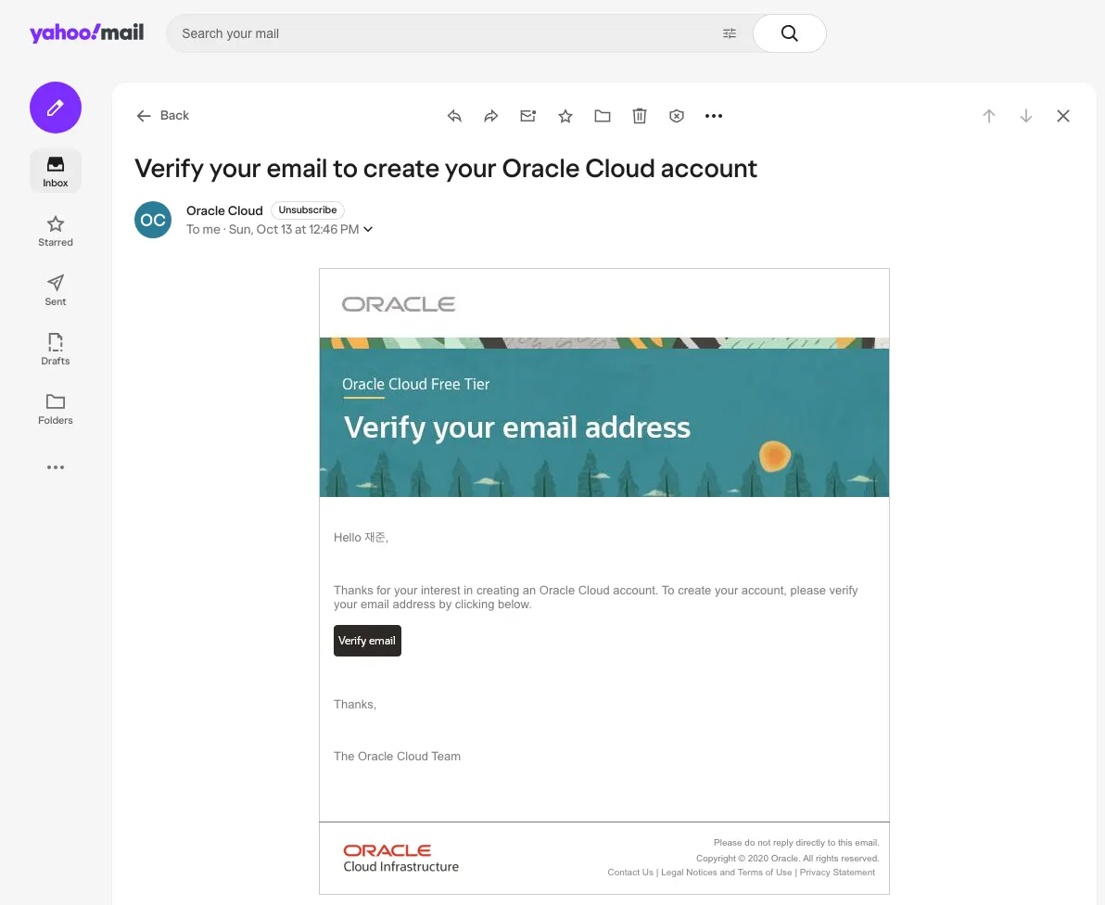Reply to the email with the reply arrow icon
This screenshot has height=905, width=1105.
[x=454, y=116]
